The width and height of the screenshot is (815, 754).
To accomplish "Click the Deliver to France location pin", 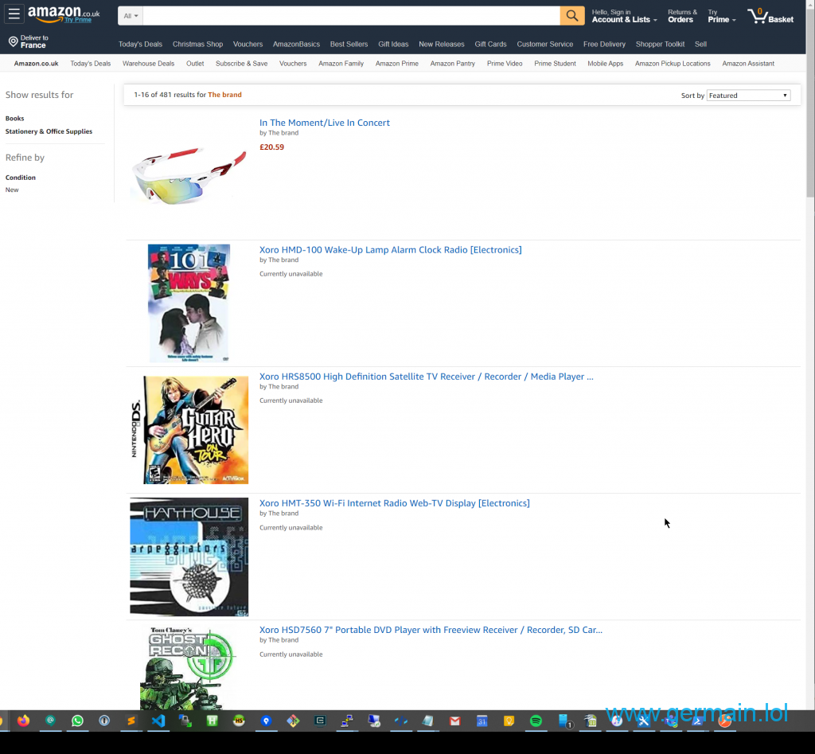I will pyautogui.click(x=14, y=41).
